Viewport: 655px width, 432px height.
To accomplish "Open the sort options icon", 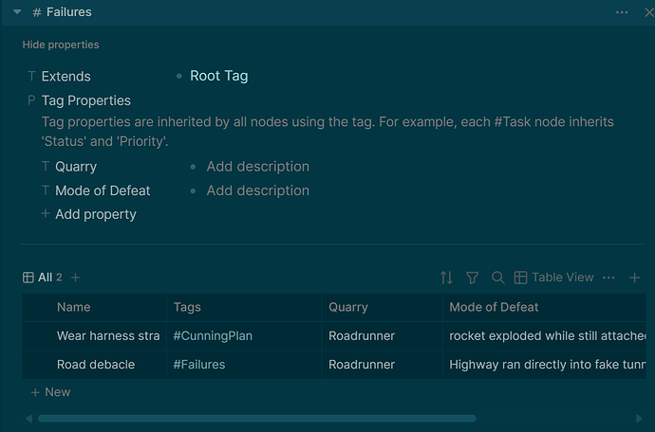I will coord(446,278).
